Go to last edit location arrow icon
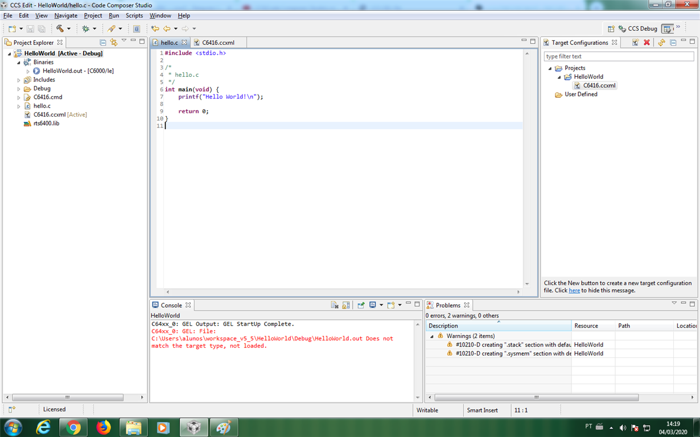This screenshot has height=437, width=700. click(155, 28)
